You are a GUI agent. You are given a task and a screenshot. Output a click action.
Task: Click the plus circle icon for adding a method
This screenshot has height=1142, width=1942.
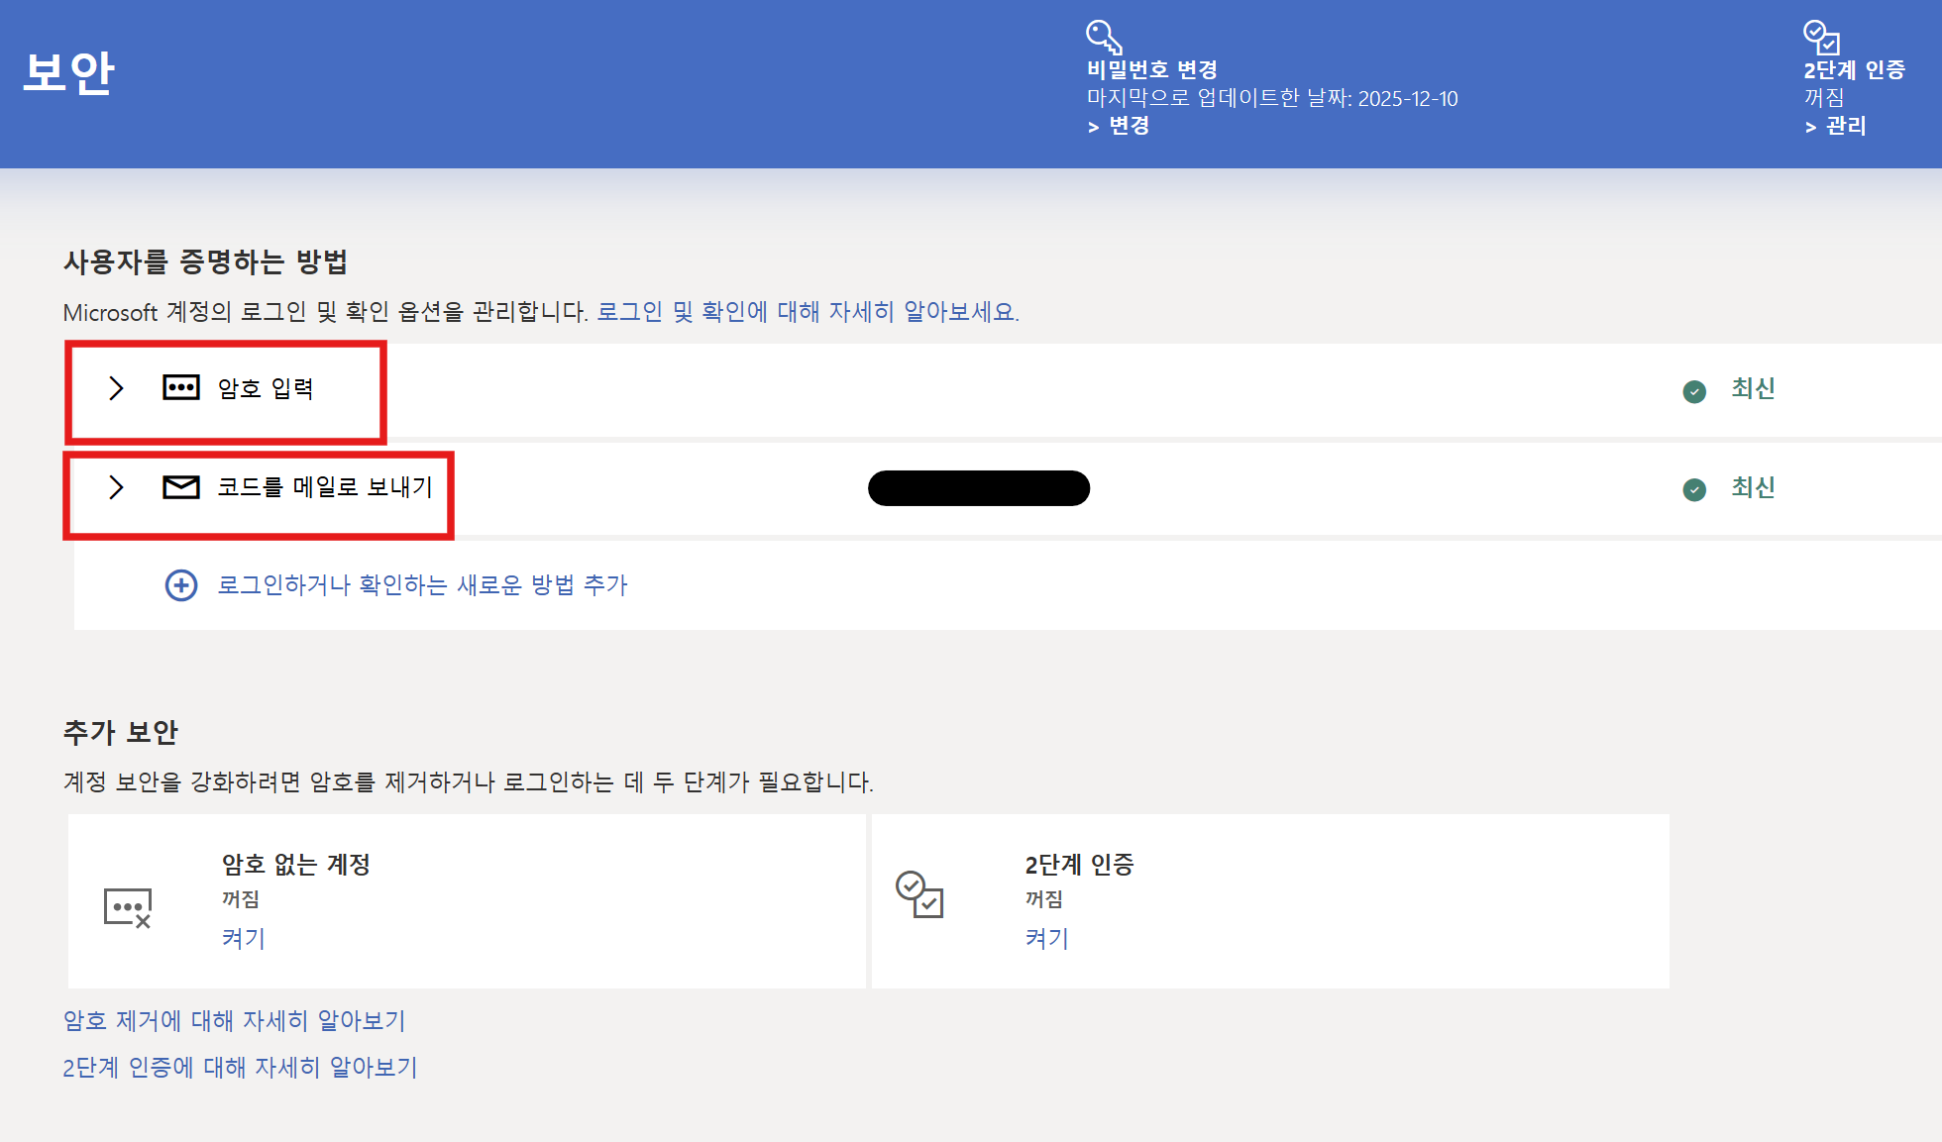tap(181, 585)
